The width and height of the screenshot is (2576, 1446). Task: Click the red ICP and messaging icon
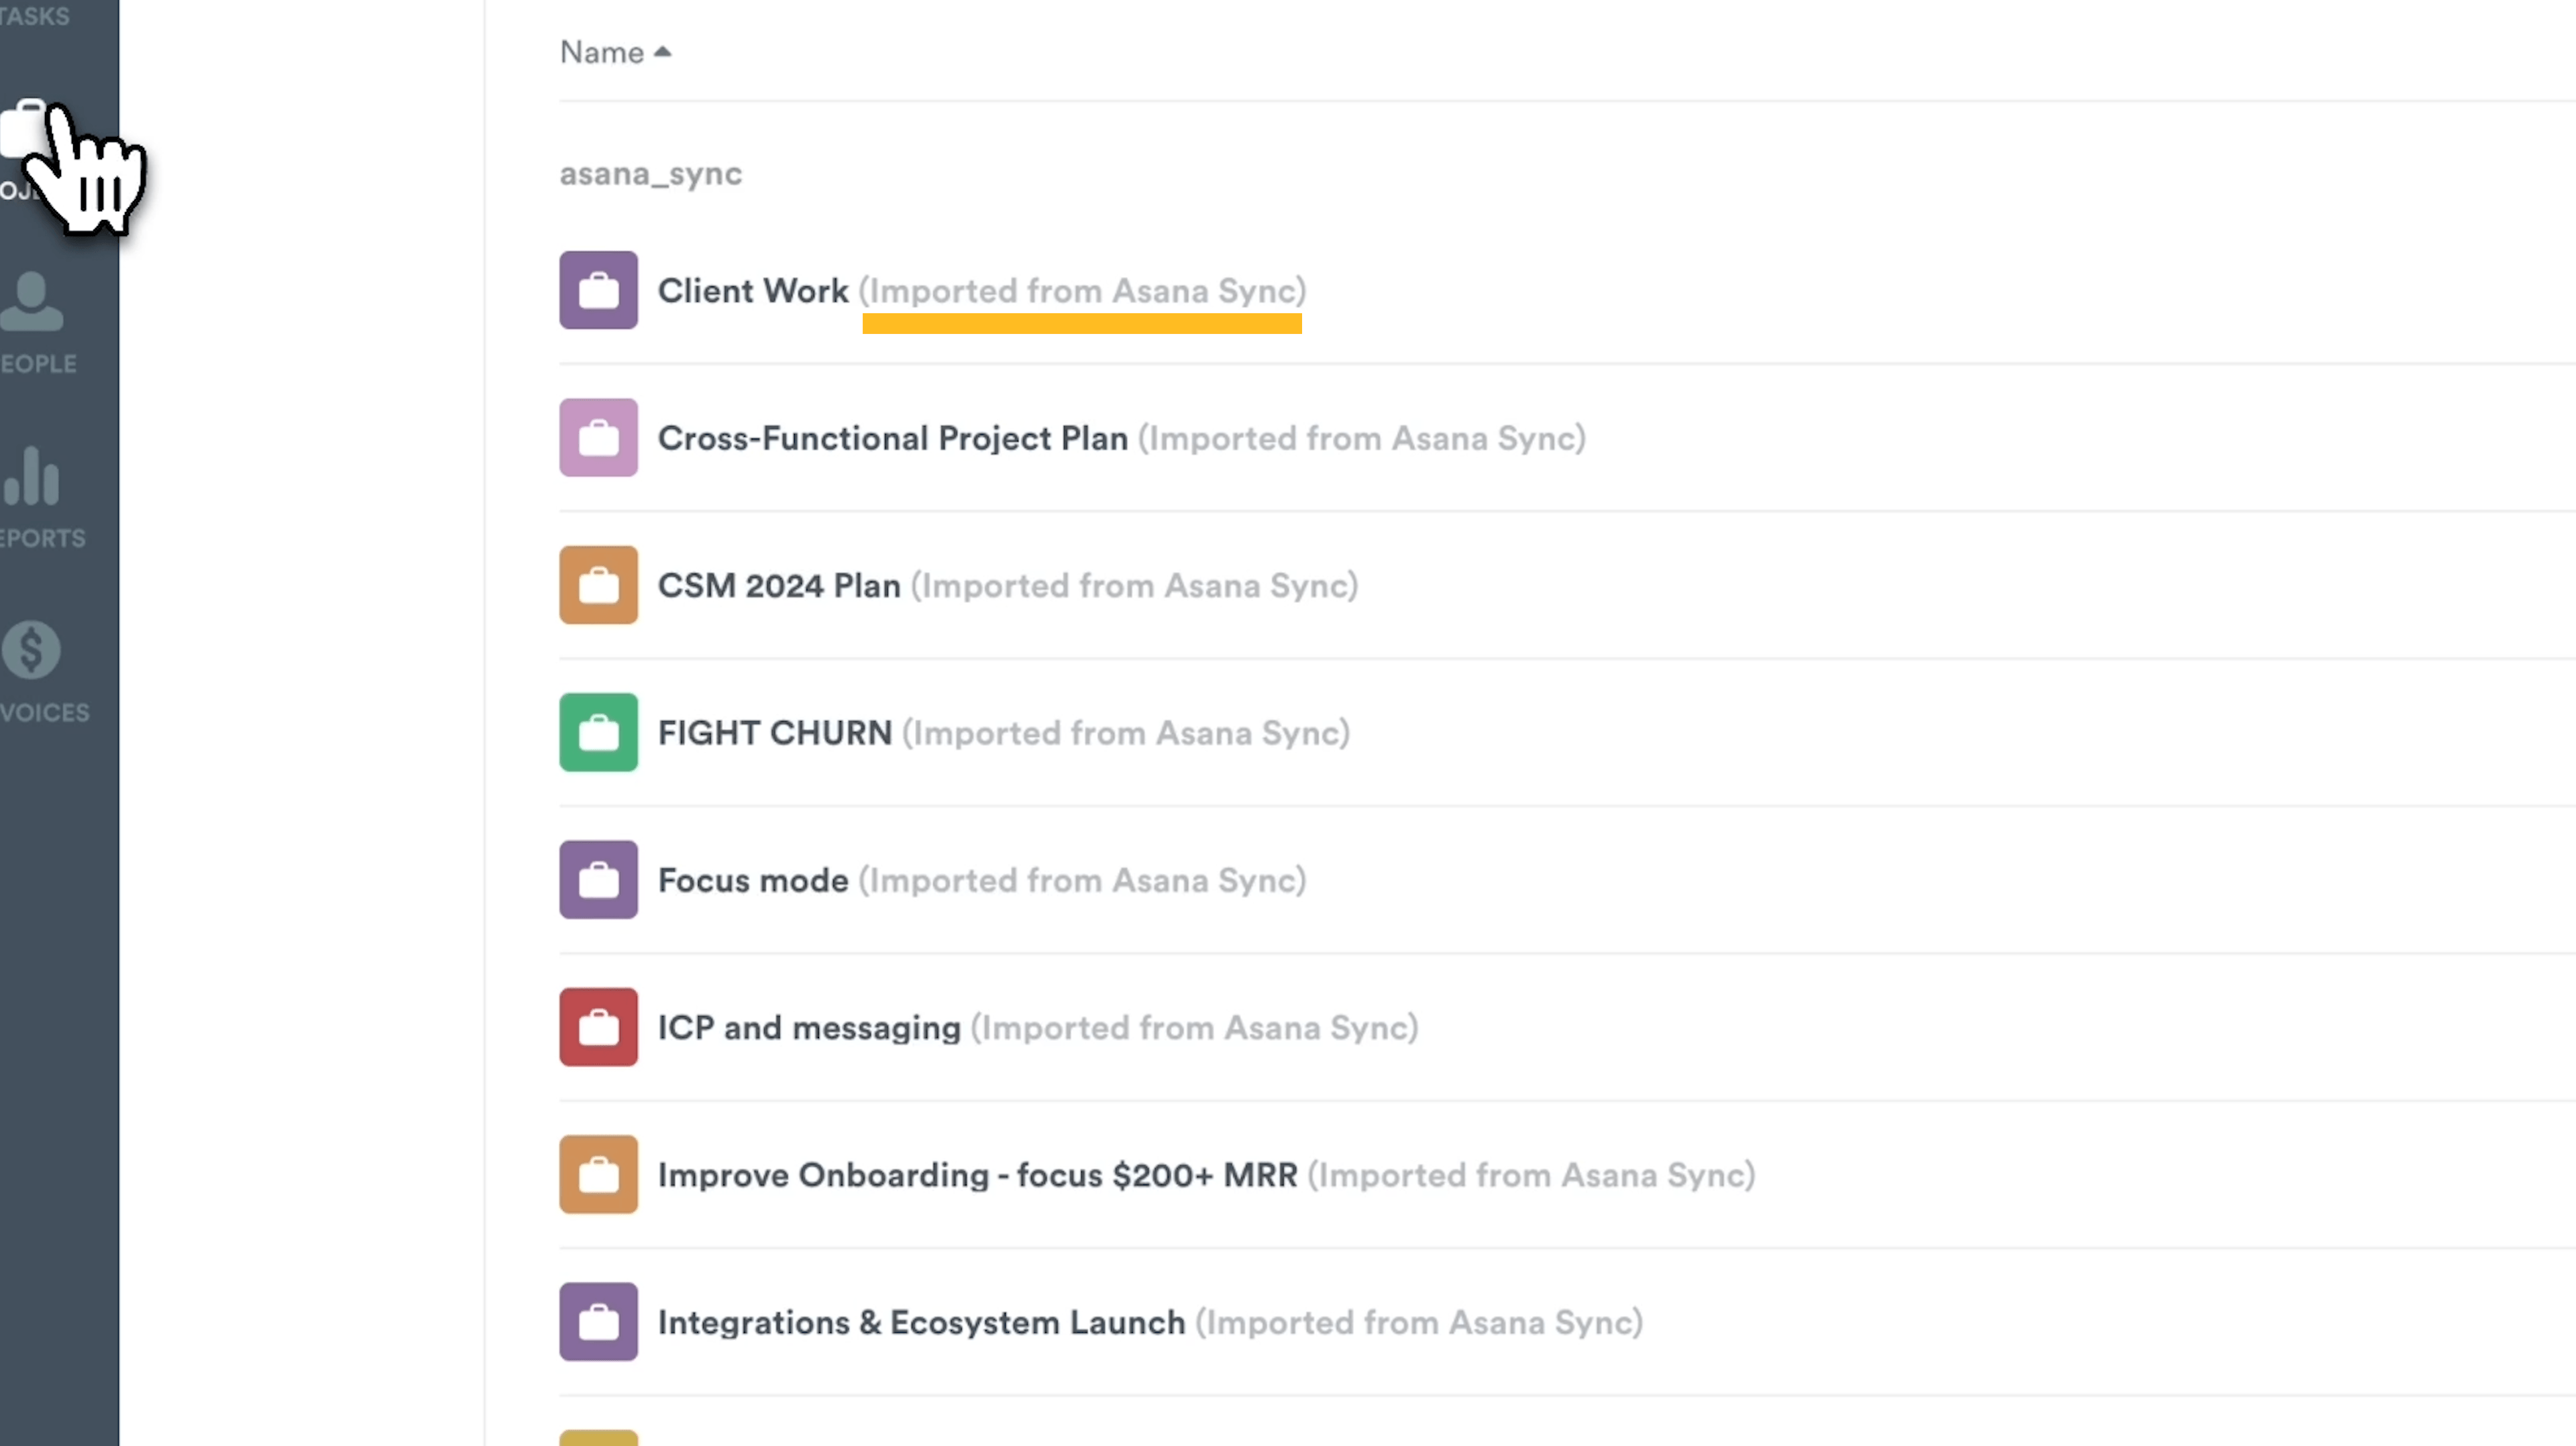598,1027
